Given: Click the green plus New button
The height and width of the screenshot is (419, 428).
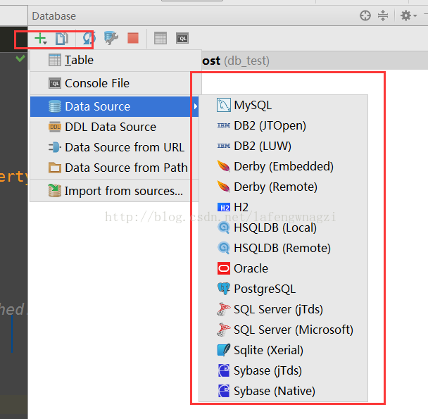Looking at the screenshot, I should 41,39.
